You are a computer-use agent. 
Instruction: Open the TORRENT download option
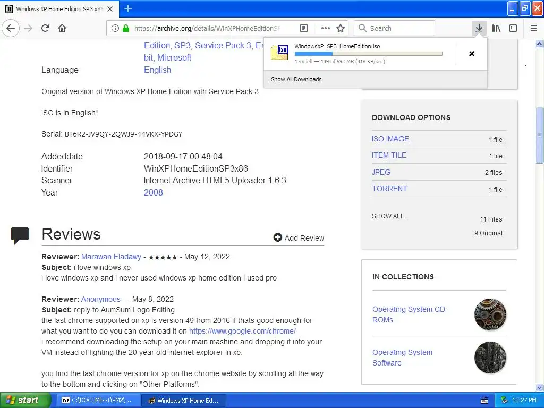pos(389,189)
